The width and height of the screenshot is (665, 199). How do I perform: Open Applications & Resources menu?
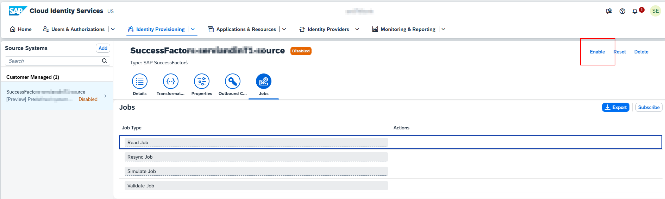point(246,29)
